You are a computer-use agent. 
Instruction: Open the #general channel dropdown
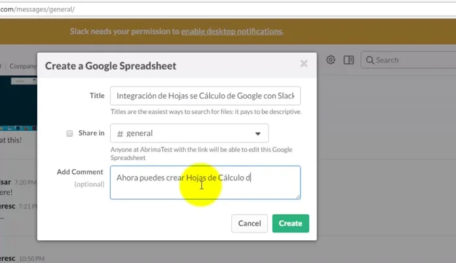click(x=190, y=133)
